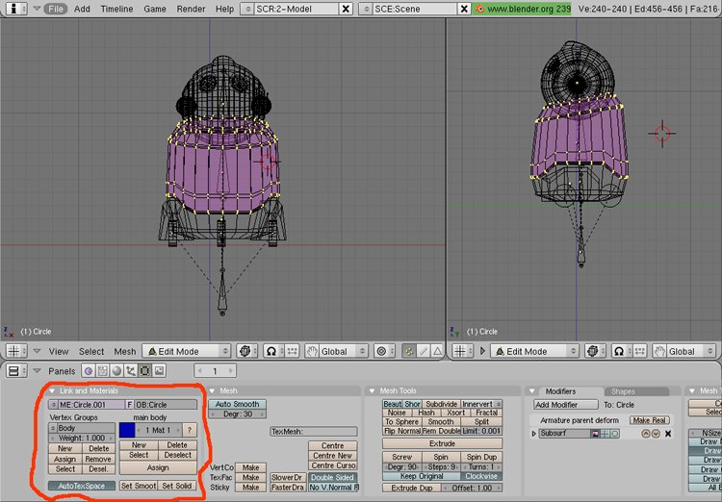Screen dimensions: 722x502
Task: Collapse the Link and Materials panel
Action: coord(52,390)
